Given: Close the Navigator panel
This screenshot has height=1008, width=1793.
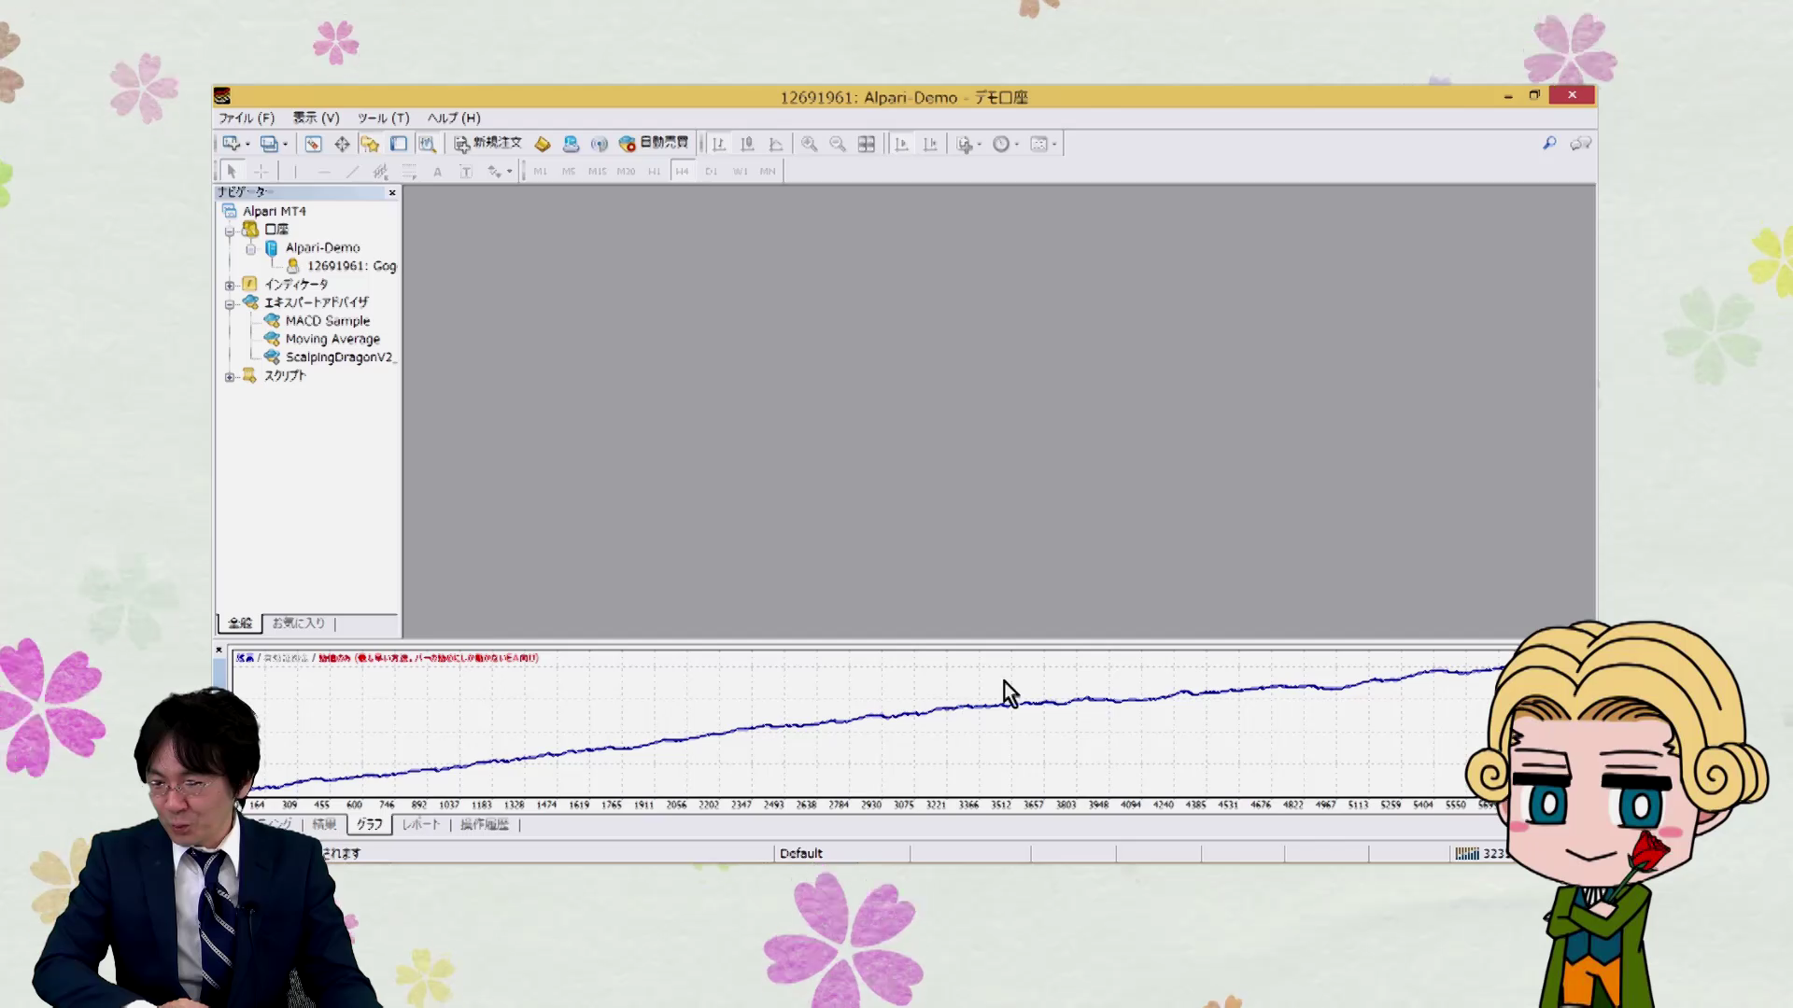Looking at the screenshot, I should click(392, 192).
